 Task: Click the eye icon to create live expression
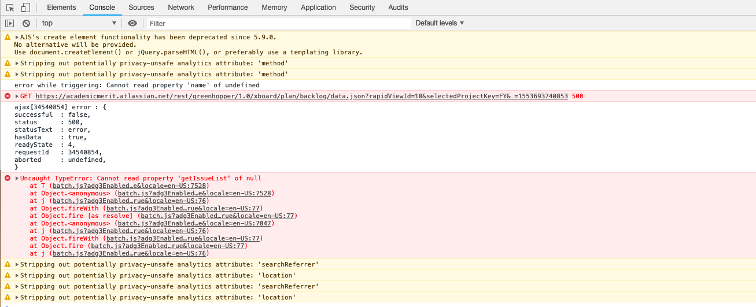coord(132,23)
